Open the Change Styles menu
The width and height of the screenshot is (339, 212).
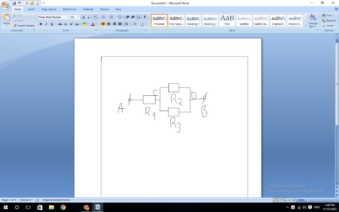pos(313,21)
